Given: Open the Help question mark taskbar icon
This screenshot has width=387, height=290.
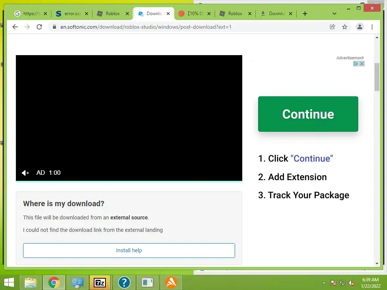Looking at the screenshot, I should pos(124,282).
